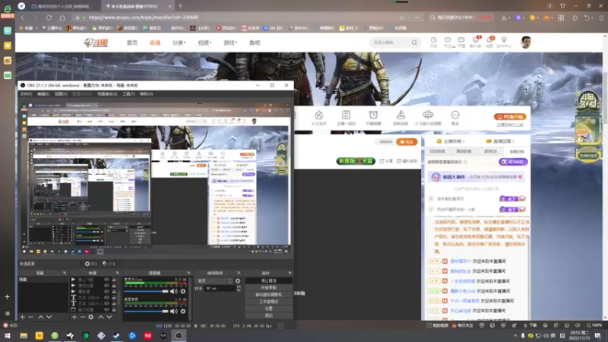Open Douyu watch history clock icon
The height and width of the screenshot is (342, 608).
point(433,40)
